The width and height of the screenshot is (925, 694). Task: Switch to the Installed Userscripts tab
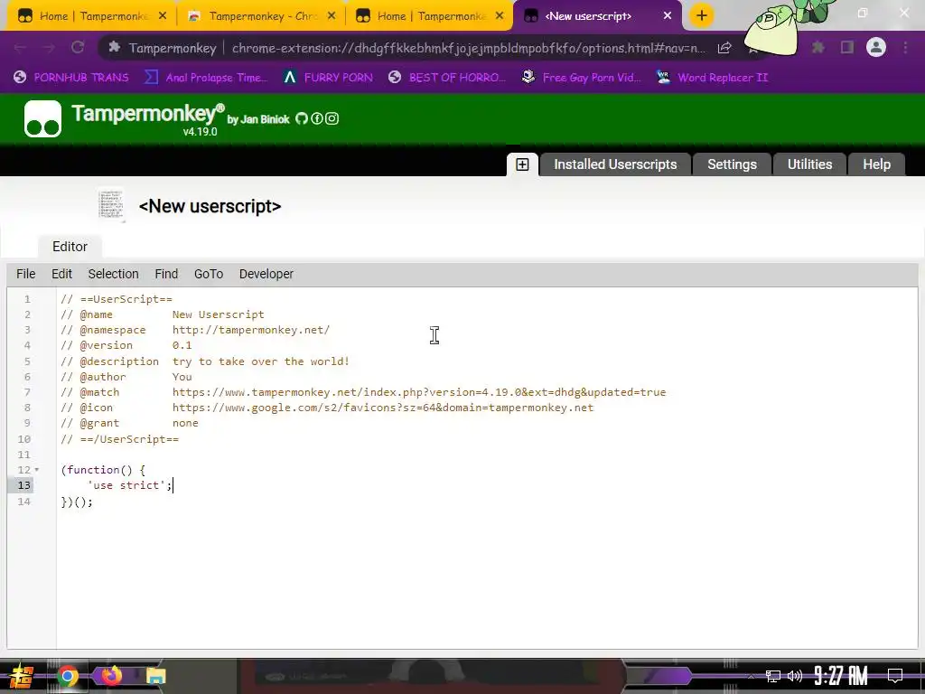pyautogui.click(x=615, y=164)
